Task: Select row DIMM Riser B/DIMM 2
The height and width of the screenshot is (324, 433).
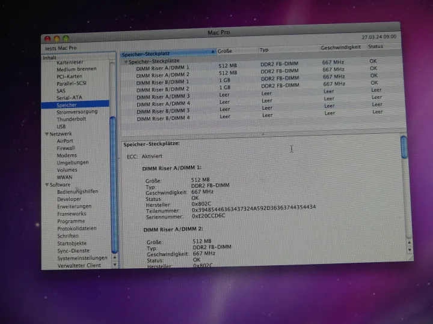Action: [x=262, y=86]
